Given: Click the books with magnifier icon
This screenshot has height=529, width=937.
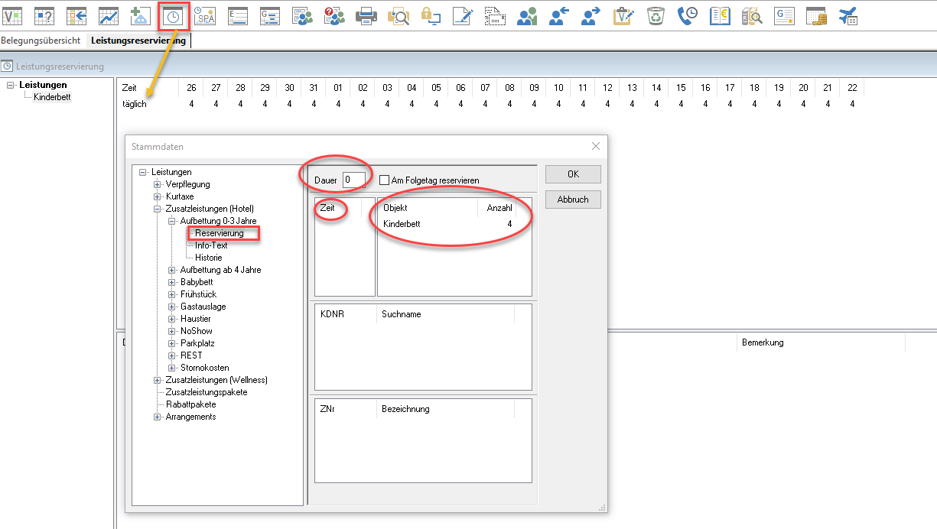Looking at the screenshot, I should point(752,15).
